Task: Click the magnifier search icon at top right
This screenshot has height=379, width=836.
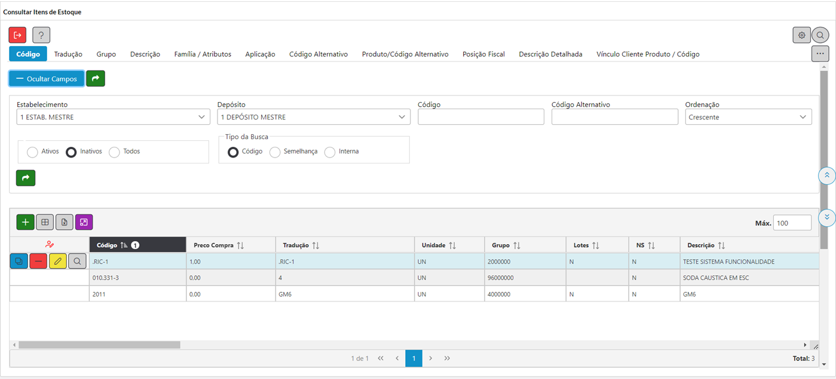Action: point(820,35)
